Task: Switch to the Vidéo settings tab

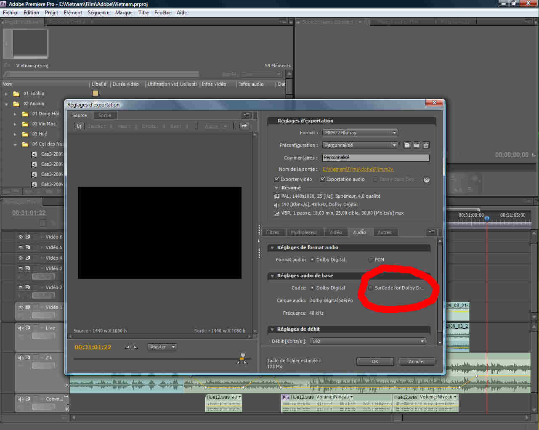Action: pos(336,232)
